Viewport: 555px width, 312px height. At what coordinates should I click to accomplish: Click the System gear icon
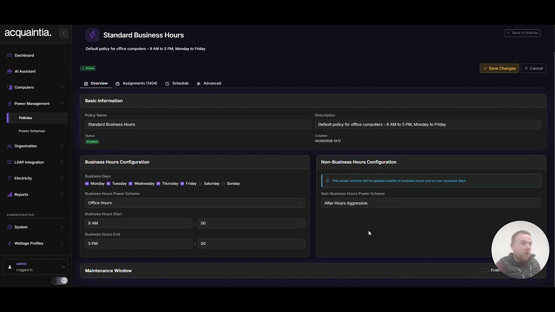click(10, 227)
